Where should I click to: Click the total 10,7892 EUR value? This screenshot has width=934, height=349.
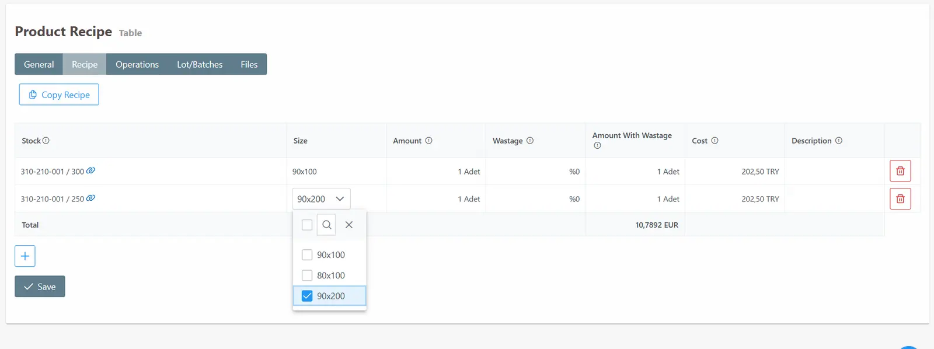click(657, 225)
